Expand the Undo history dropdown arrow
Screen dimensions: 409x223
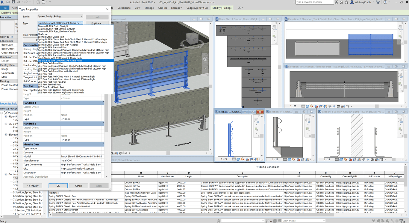22,2
